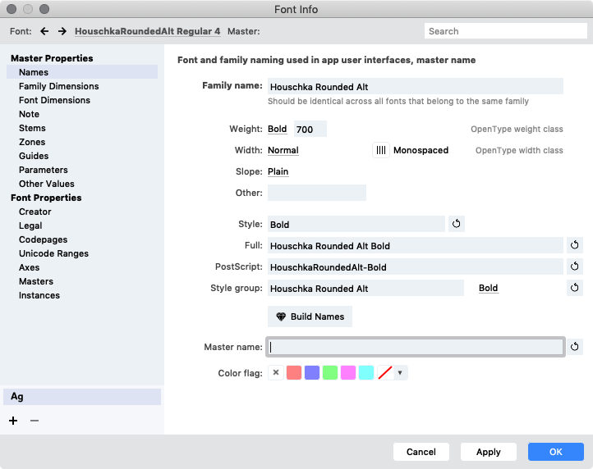The height and width of the screenshot is (469, 593).
Task: Reset the Full name with its reload icon
Action: tap(574, 245)
